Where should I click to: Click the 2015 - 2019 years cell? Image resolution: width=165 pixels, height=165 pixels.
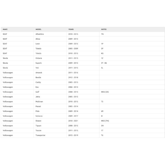[73, 135]
